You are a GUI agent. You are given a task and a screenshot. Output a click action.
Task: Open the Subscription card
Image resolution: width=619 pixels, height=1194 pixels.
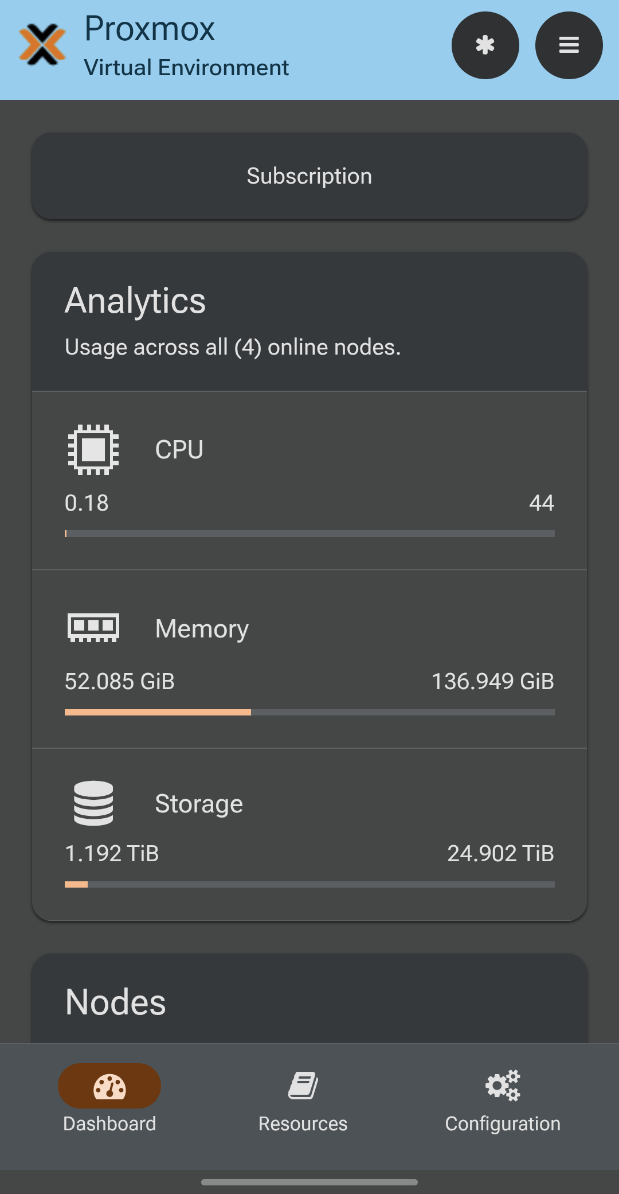click(x=309, y=176)
